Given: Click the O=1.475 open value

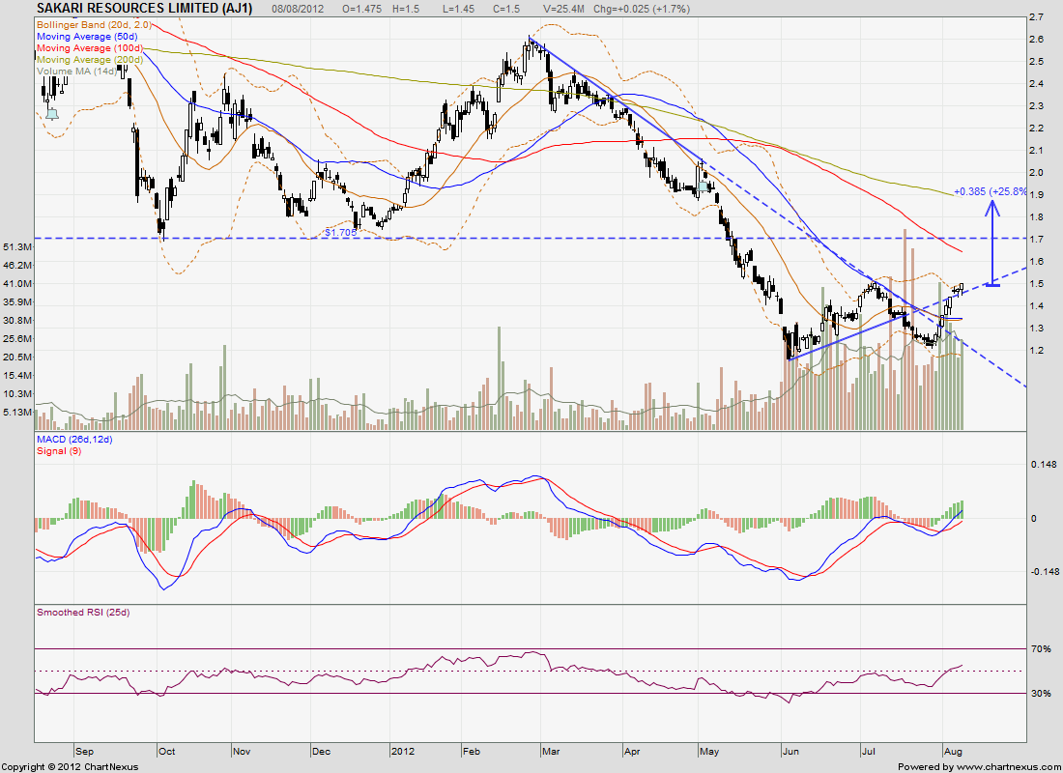Looking at the screenshot, I should point(362,9).
